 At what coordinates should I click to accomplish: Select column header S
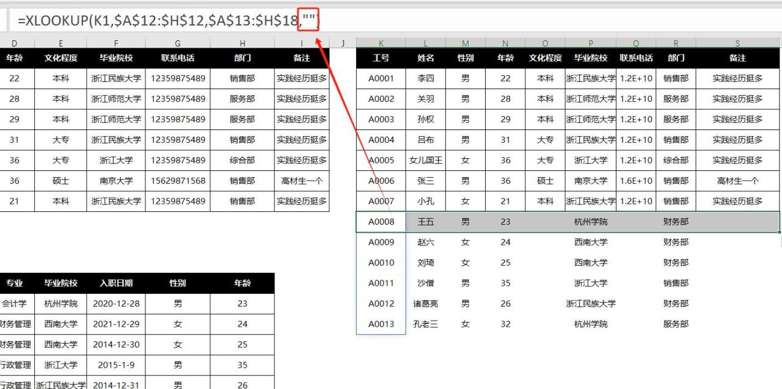tap(737, 43)
